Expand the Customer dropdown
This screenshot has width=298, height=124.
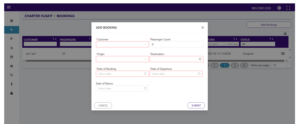pos(122,44)
